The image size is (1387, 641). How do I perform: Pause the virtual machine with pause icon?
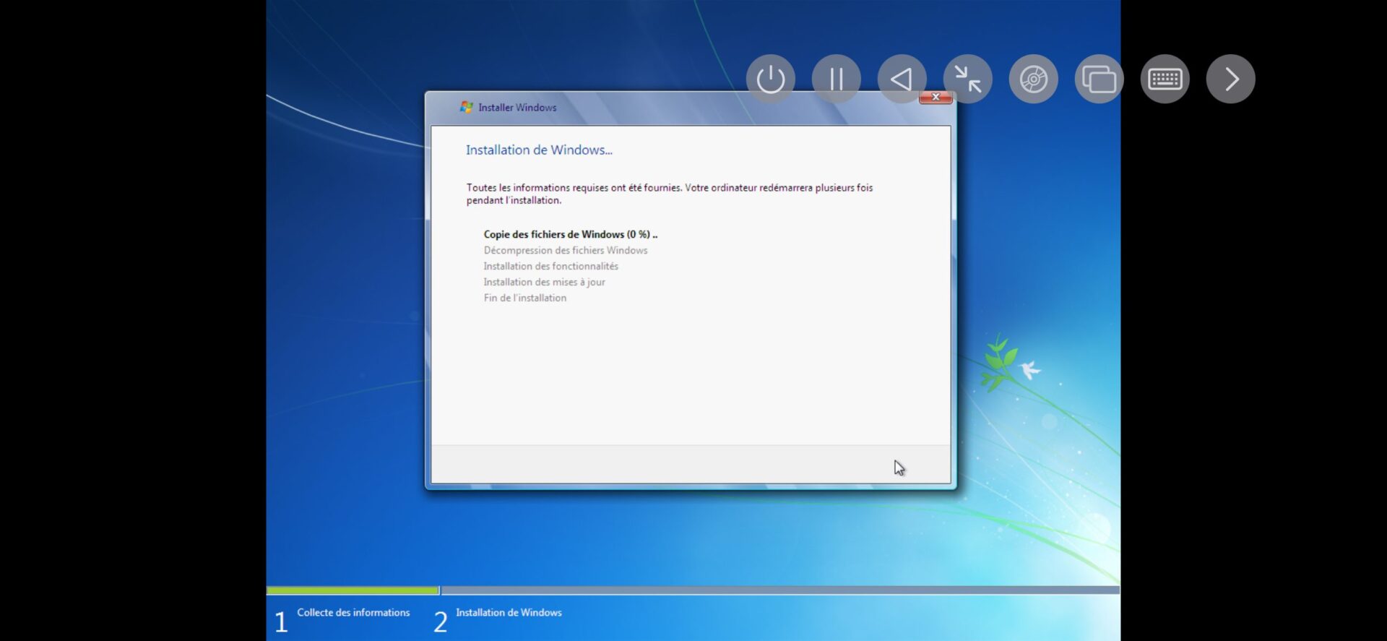(836, 79)
